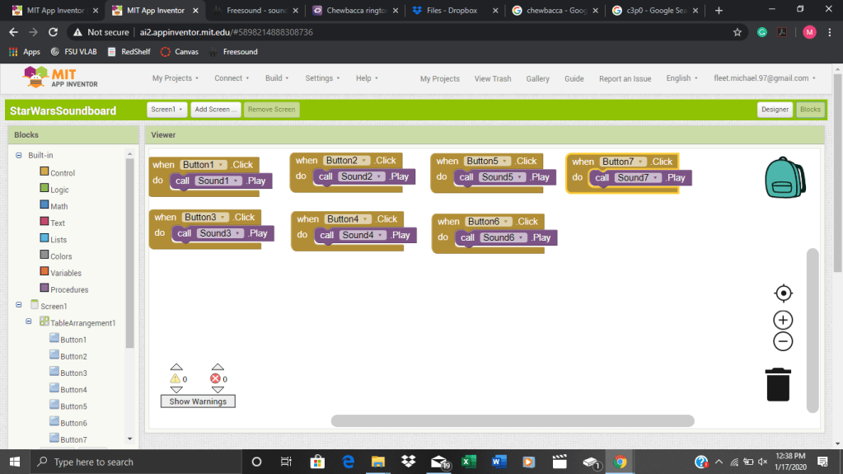This screenshot has width=843, height=474.
Task: Zoom out with the minus icon
Action: pos(783,341)
